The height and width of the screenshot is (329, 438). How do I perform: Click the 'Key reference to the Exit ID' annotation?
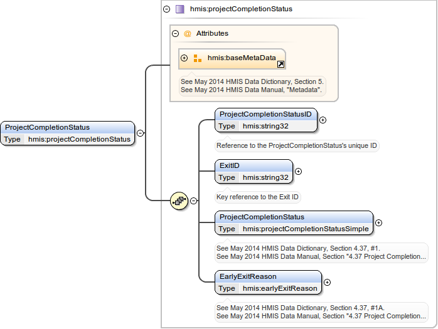pos(258,197)
